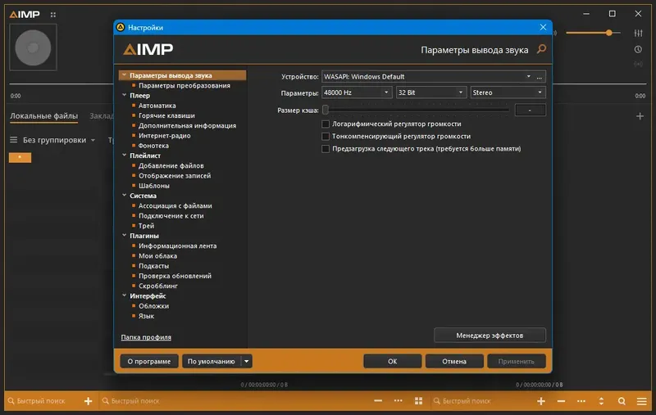Enable Логарифмический регулятор громкости checkbox
Viewport: 656px width, 415px height.
326,124
